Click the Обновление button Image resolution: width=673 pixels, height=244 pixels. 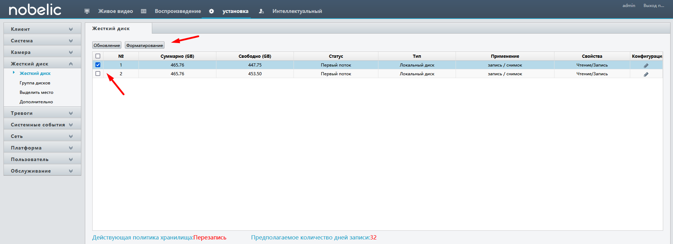click(x=107, y=45)
